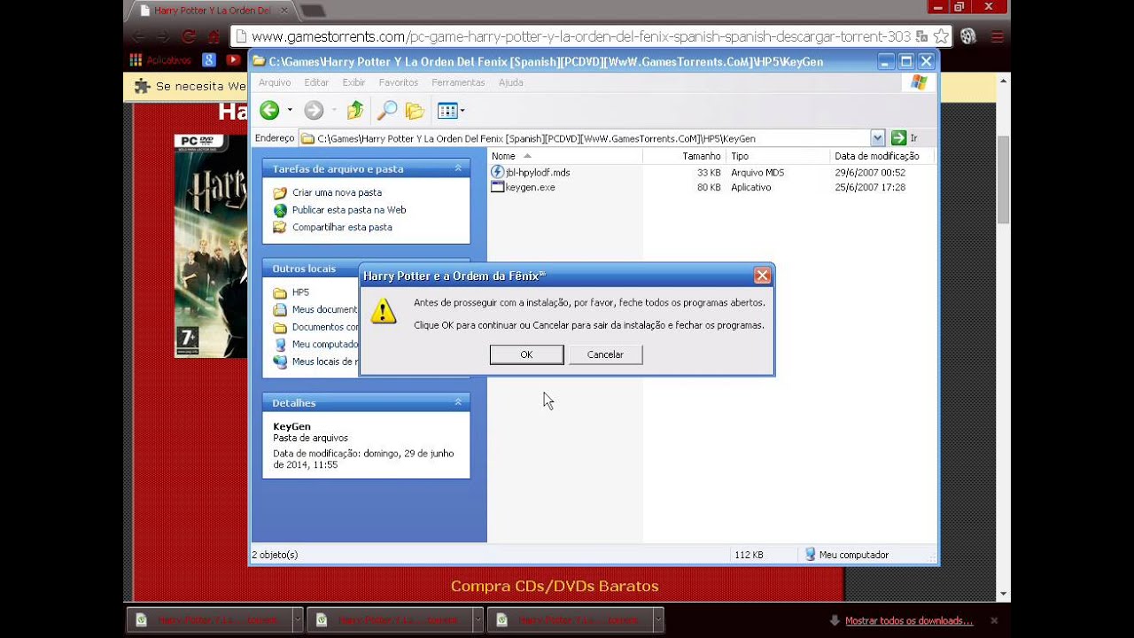Viewport: 1134px width, 638px height.
Task: Sort files by Tipo column
Action: 778,156
